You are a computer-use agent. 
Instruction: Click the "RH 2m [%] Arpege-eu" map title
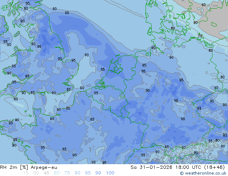point(28,167)
